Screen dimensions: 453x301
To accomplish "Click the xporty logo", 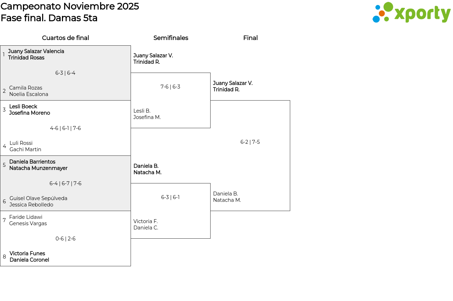I will [411, 13].
